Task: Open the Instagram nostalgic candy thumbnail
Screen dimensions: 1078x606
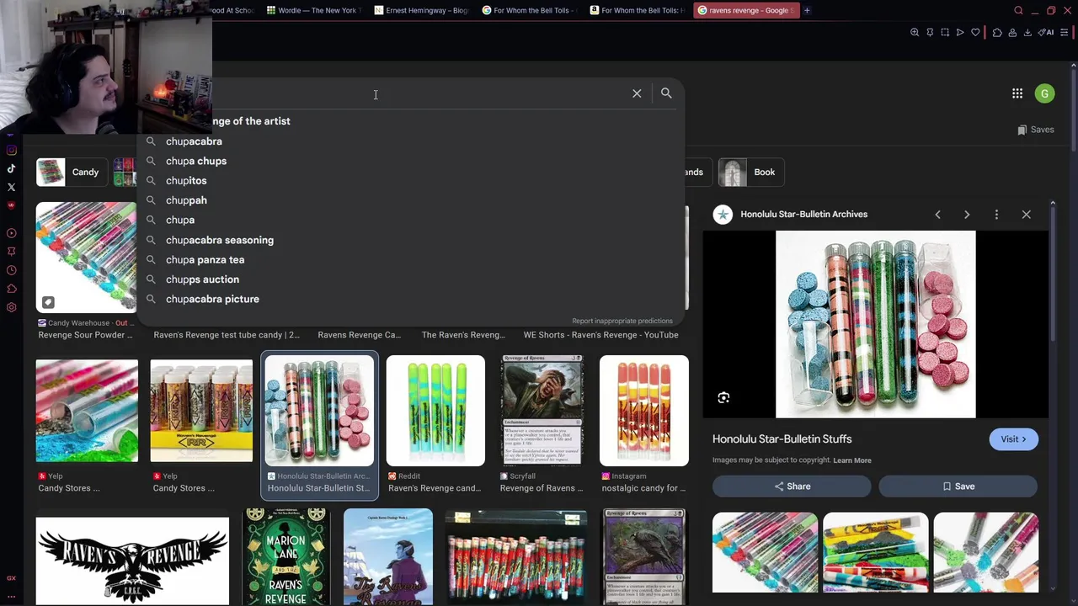Action: (x=644, y=411)
